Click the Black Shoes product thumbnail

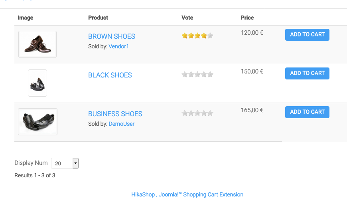[x=37, y=83]
